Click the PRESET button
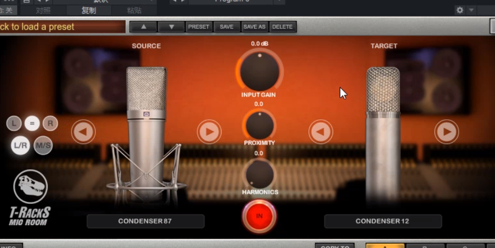Image resolution: width=495 pixels, height=248 pixels. [x=199, y=27]
